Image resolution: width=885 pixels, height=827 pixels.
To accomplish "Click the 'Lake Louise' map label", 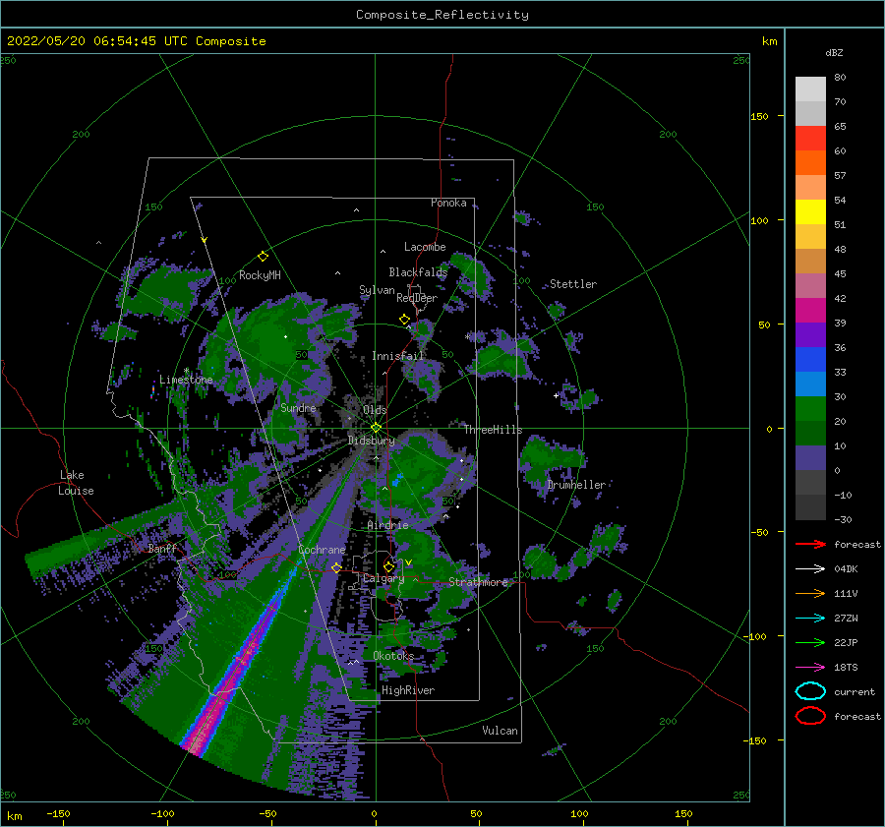I will pos(76,483).
